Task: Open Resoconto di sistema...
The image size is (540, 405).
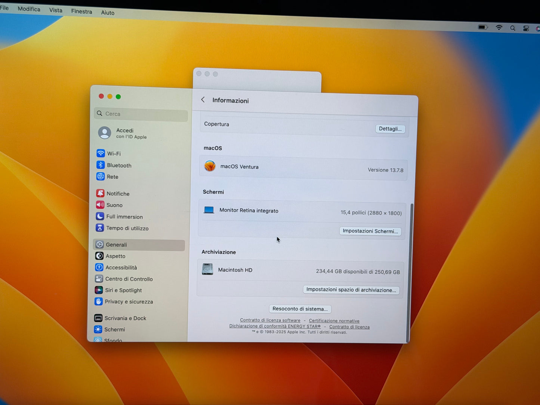Action: 300,309
